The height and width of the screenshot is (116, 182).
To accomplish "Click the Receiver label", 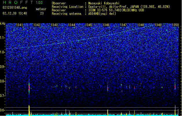I will [x=59, y=10].
